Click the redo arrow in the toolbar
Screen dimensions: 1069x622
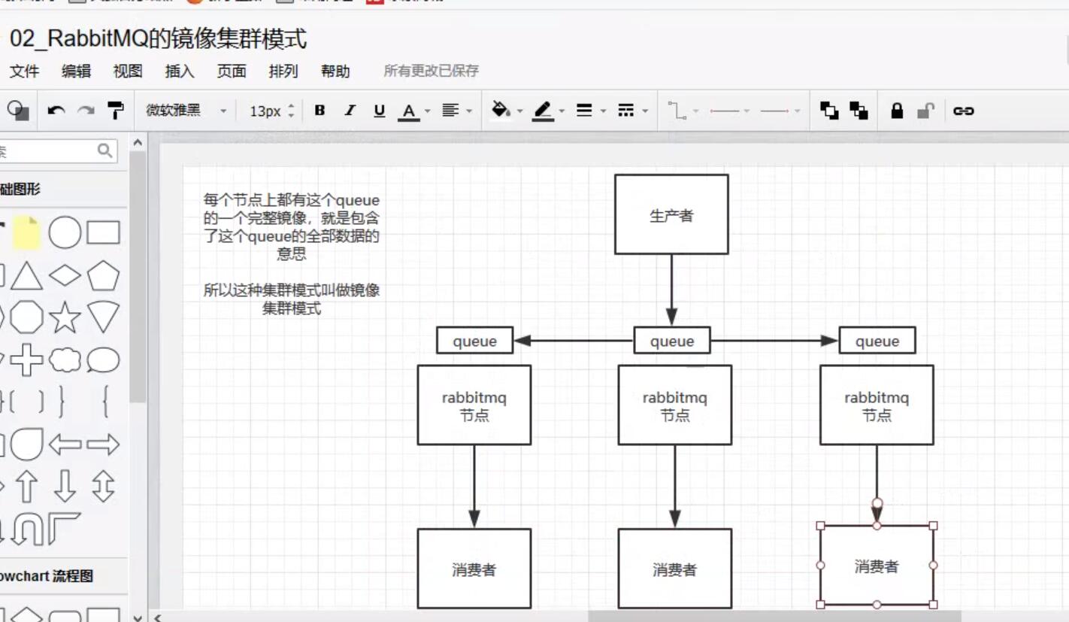(86, 111)
